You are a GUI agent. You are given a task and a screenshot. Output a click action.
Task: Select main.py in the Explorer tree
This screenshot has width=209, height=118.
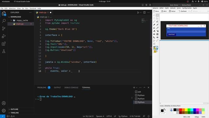(x=21, y=24)
